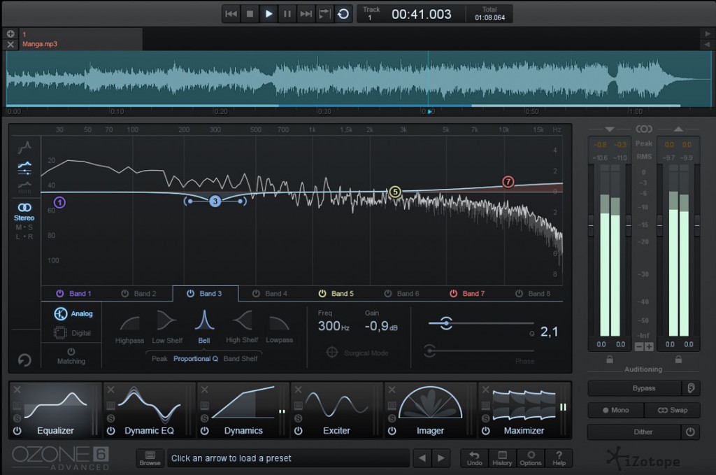The width and height of the screenshot is (716, 475).
Task: Toggle power for the Dynamics module
Action: 205,431
